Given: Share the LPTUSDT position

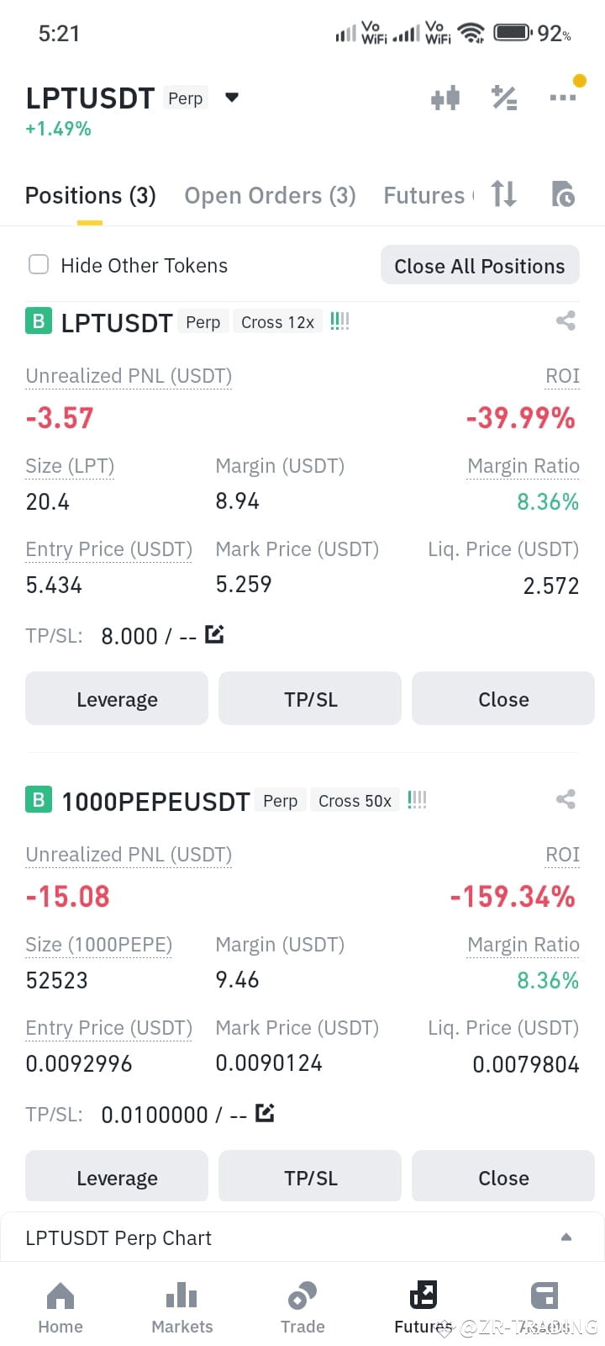Looking at the screenshot, I should tap(566, 321).
